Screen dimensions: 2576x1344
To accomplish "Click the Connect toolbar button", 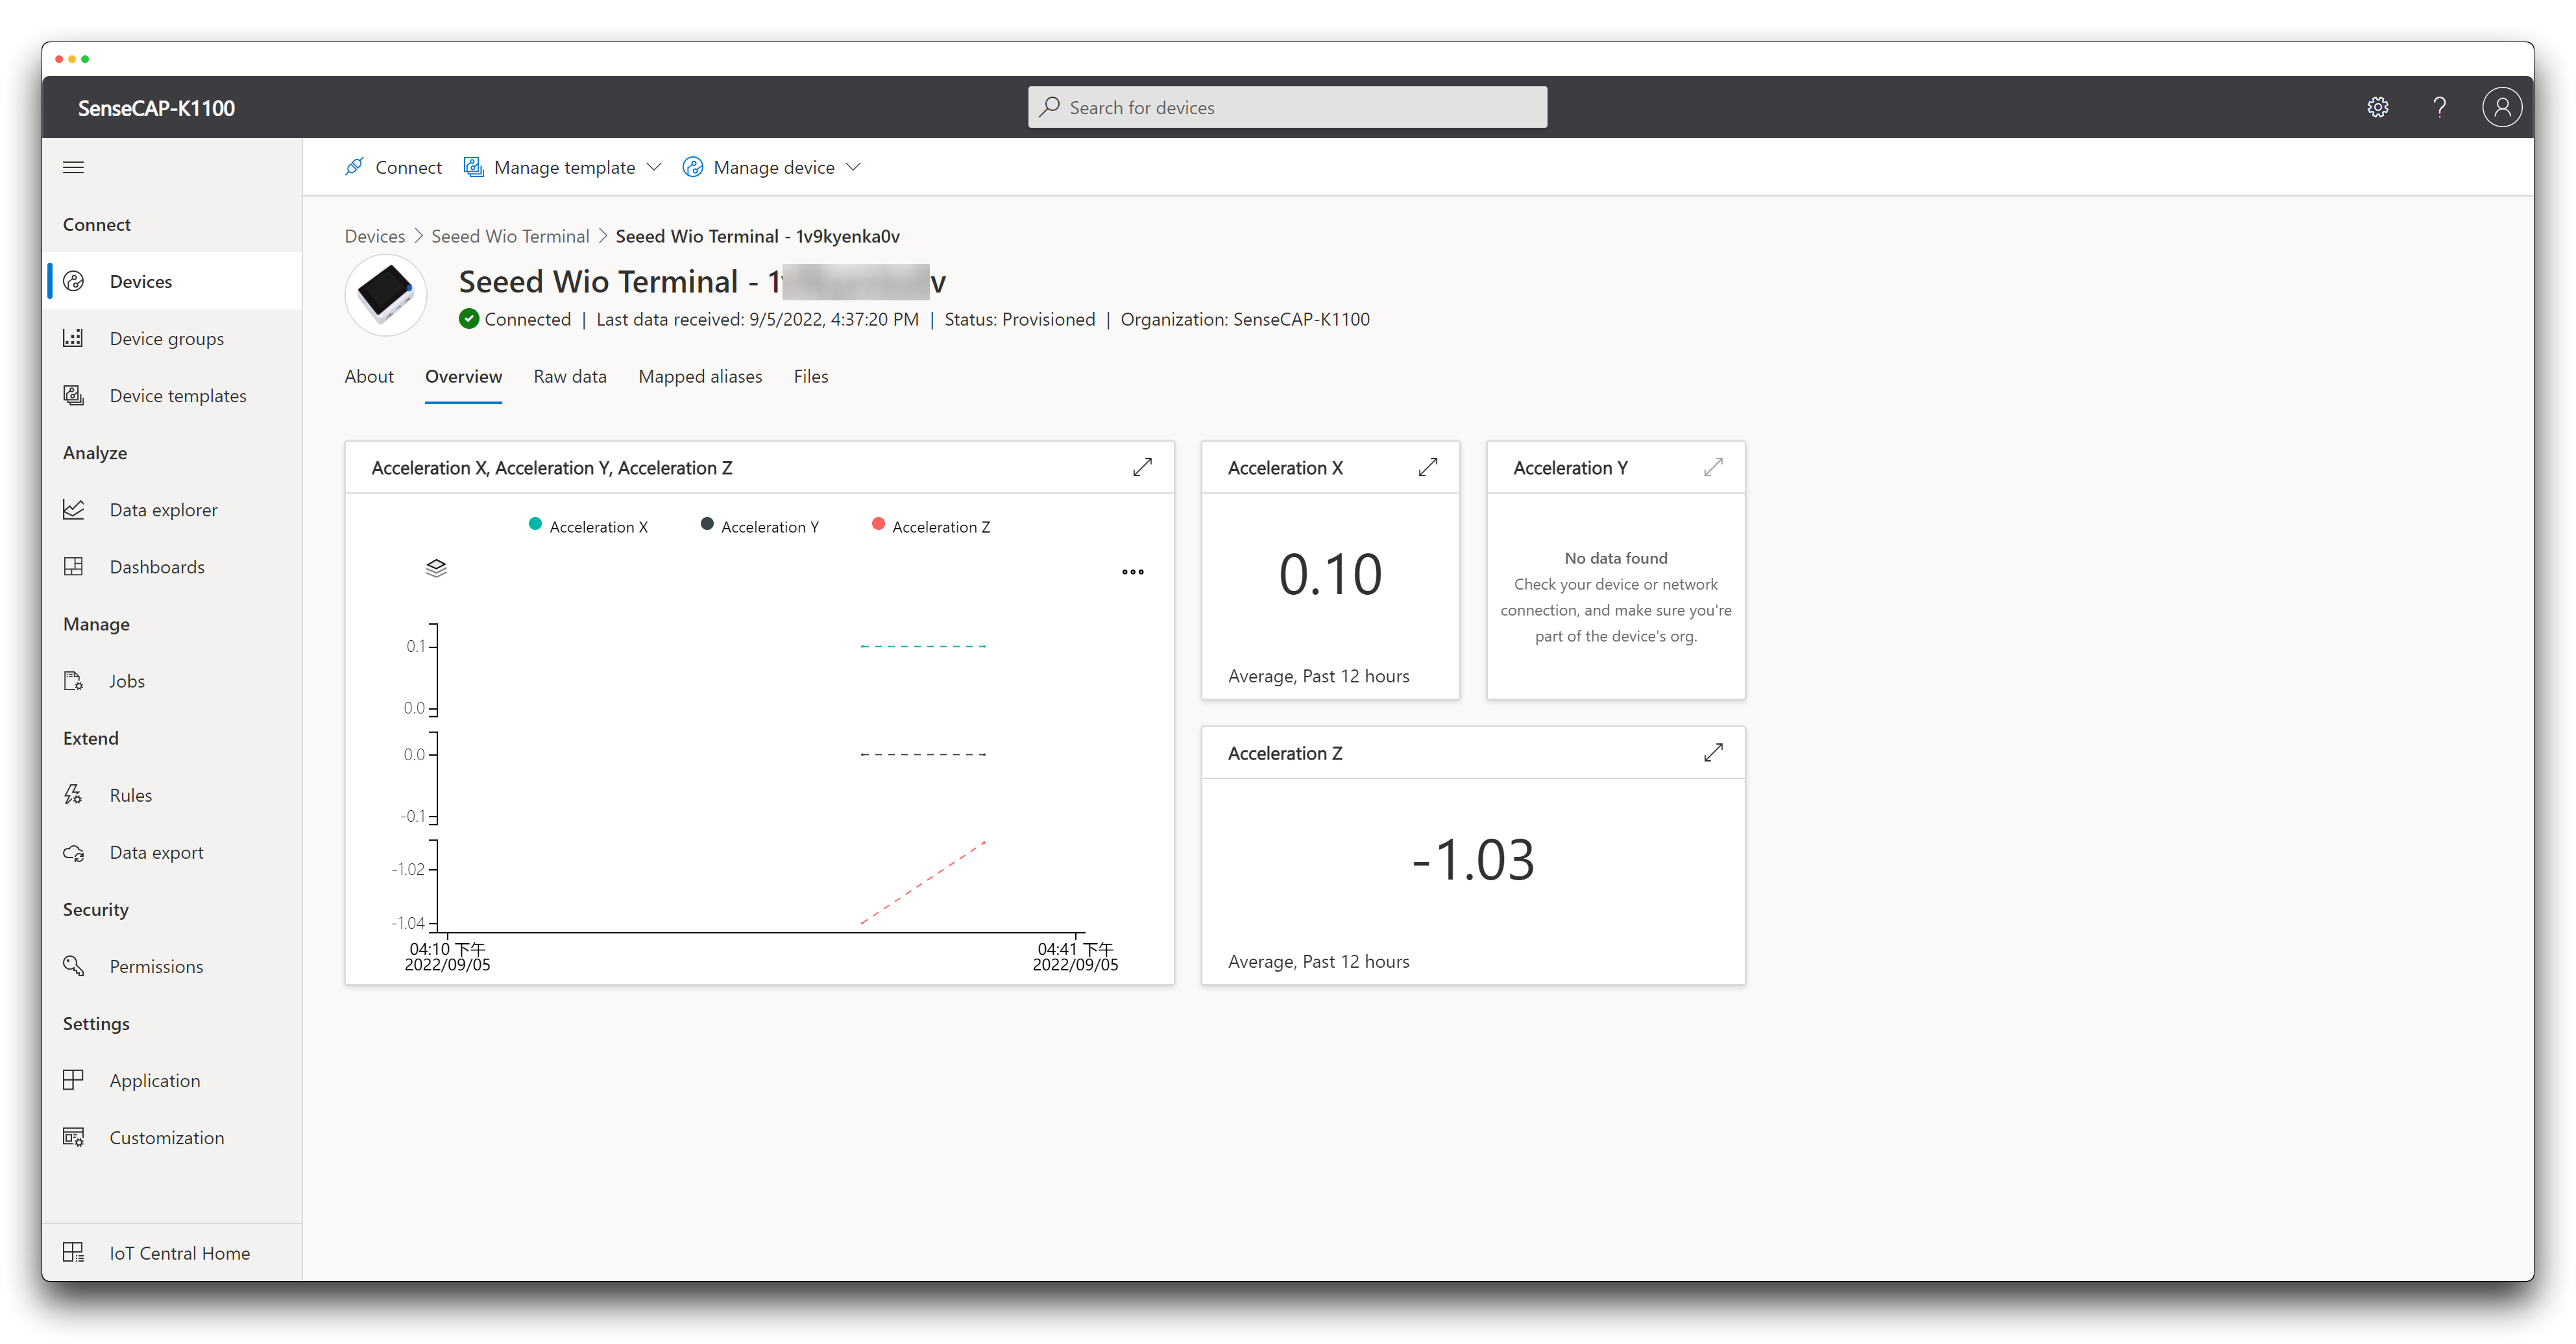I will [393, 167].
